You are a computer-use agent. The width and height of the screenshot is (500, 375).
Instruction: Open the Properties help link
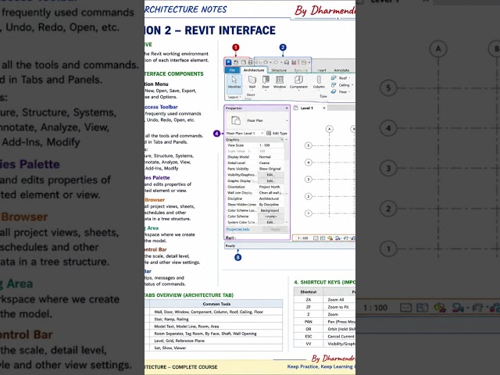238,229
